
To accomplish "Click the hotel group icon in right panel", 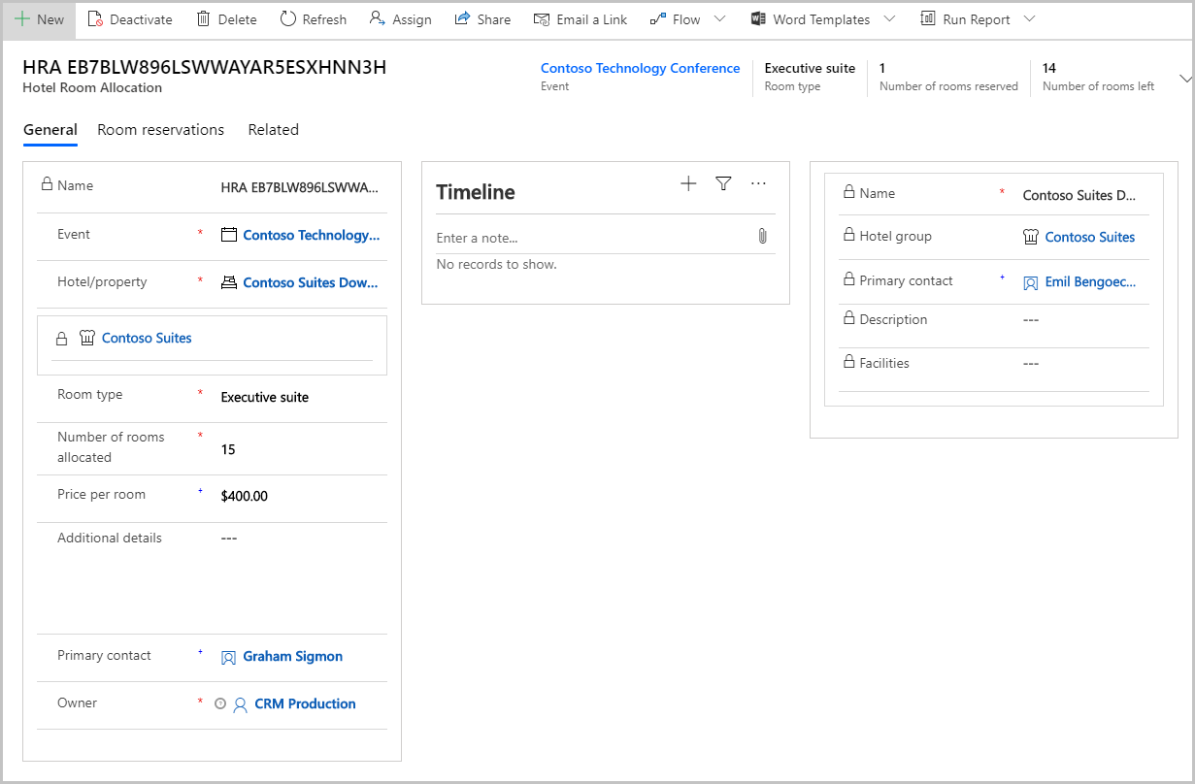I will point(1031,237).
